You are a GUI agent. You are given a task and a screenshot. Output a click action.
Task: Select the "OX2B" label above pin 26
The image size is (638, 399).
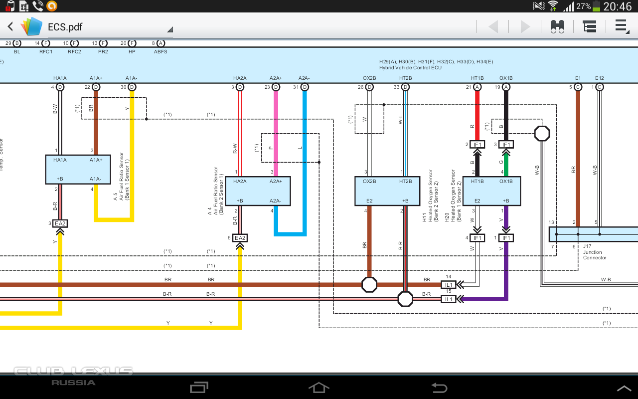point(369,78)
